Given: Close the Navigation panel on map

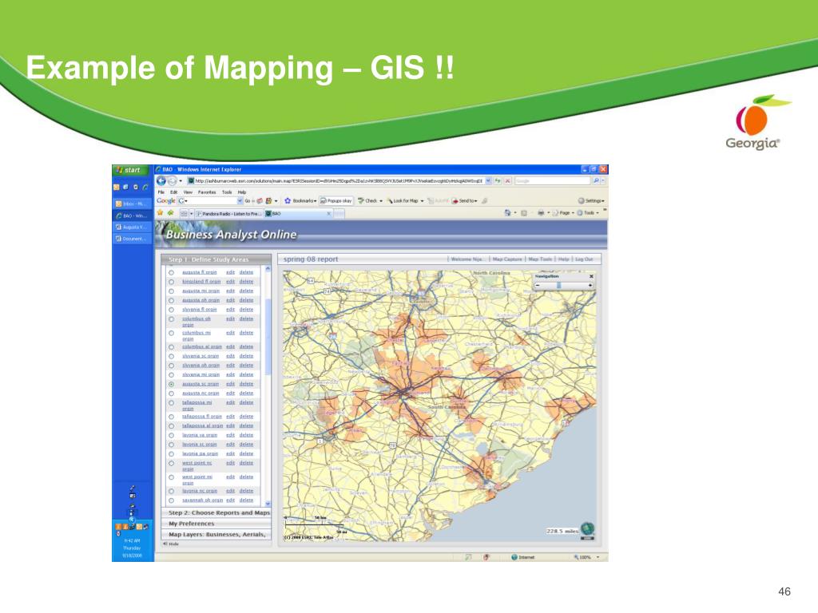Looking at the screenshot, I should point(591,276).
